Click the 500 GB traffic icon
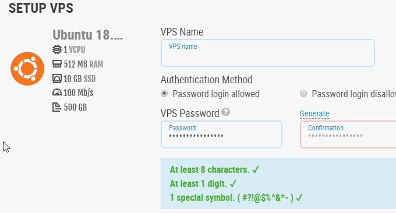 [x=57, y=107]
